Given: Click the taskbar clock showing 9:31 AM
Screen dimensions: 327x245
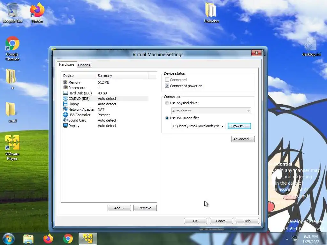Looking at the screenshot, I should (311, 239).
